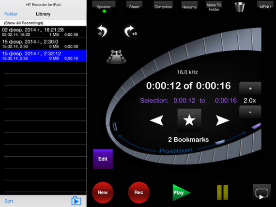The width and height of the screenshot is (276, 207).
Task: Click the Position wheel label
Action: pyautogui.click(x=176, y=151)
